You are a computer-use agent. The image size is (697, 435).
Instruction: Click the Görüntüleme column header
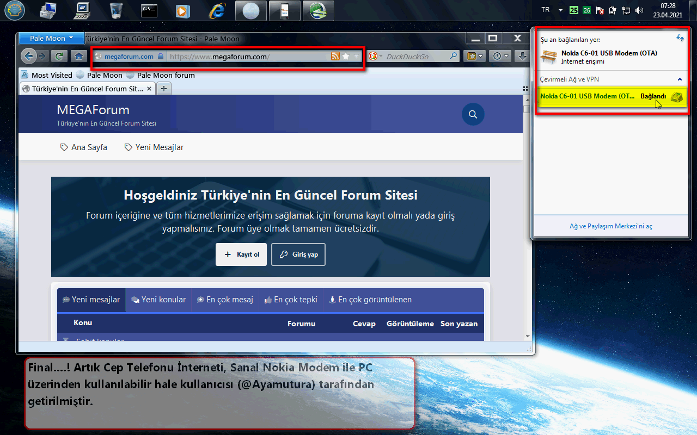[410, 324]
